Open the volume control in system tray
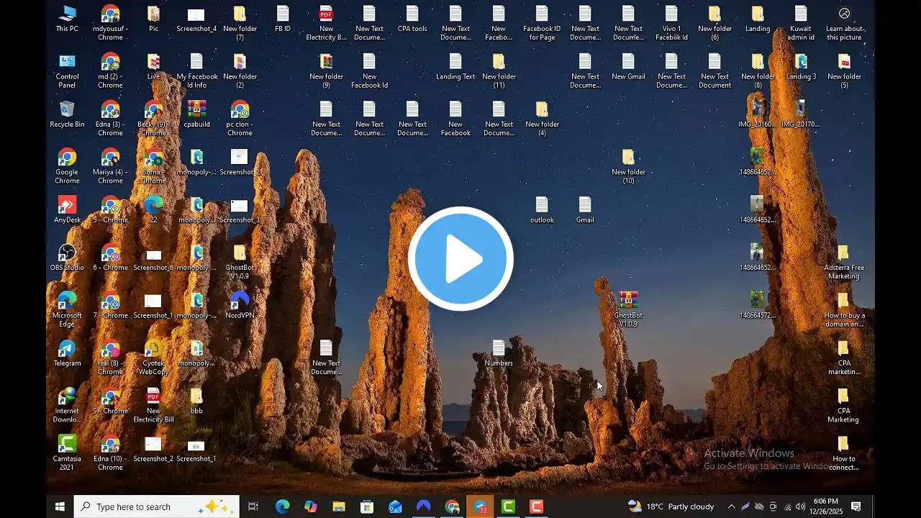Image resolution: width=921 pixels, height=518 pixels. point(800,506)
